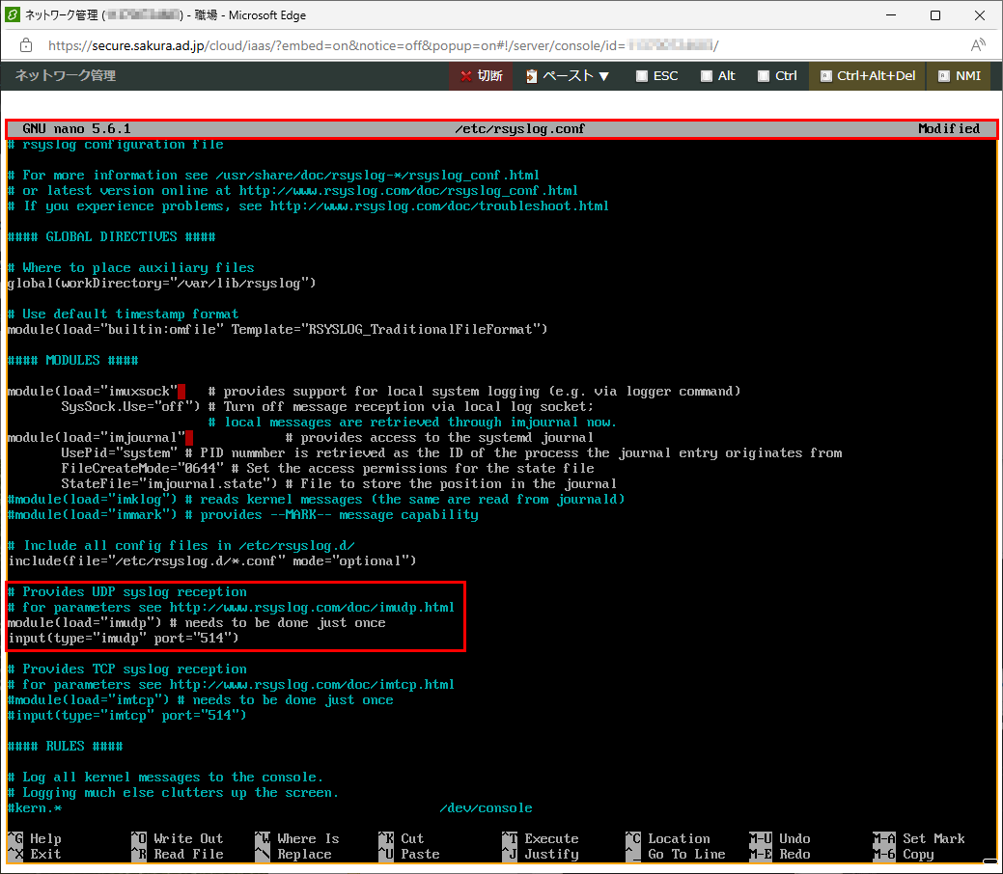Screen dimensions: 1003x874
Task: Open the ペースト paste dropdown
Action: point(567,76)
